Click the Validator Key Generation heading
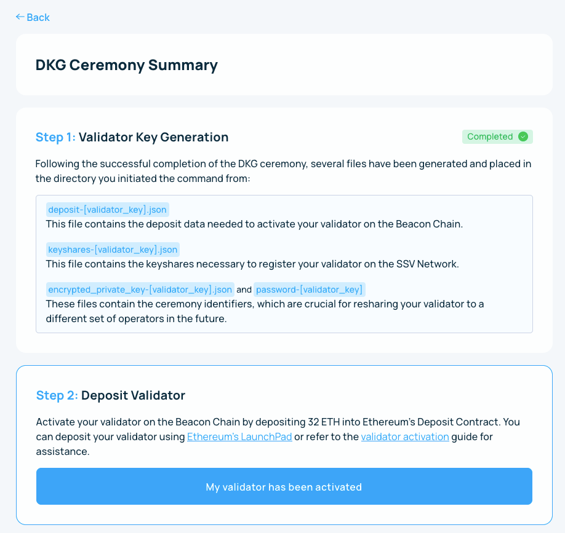This screenshot has width=565, height=533. pyautogui.click(x=153, y=137)
